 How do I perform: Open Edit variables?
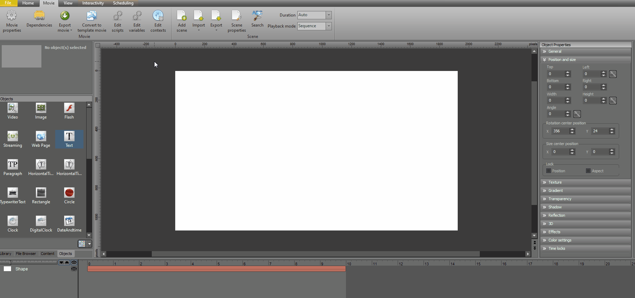[137, 21]
